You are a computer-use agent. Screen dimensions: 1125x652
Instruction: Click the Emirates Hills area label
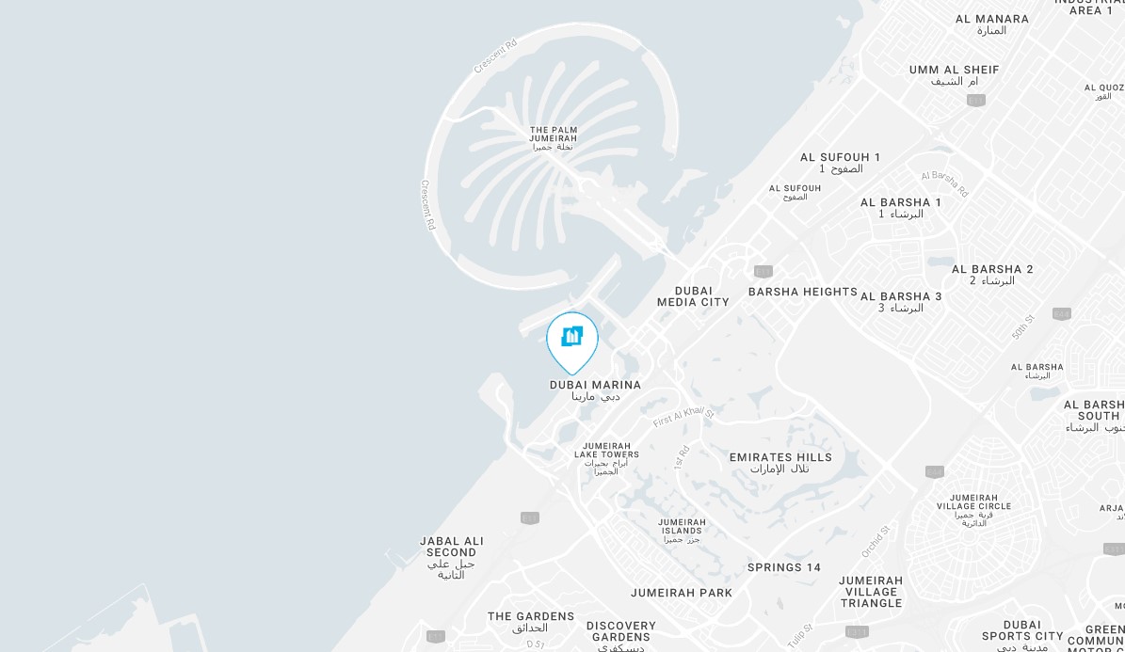click(x=780, y=463)
